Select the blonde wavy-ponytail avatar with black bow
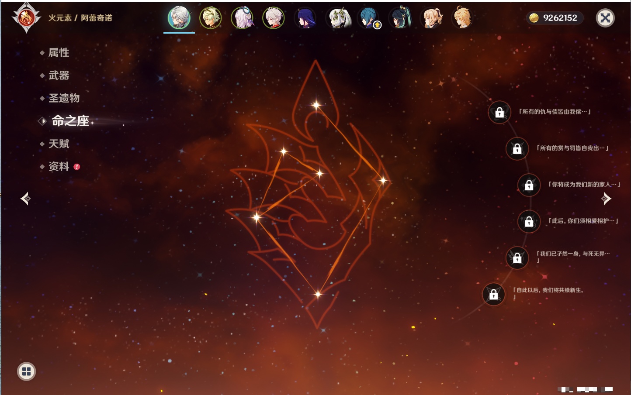 tap(432, 18)
